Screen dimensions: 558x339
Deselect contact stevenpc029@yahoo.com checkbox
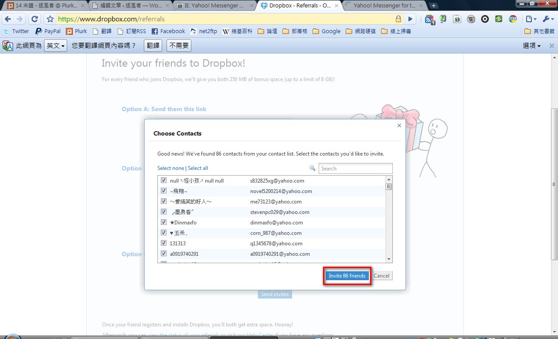click(x=163, y=212)
